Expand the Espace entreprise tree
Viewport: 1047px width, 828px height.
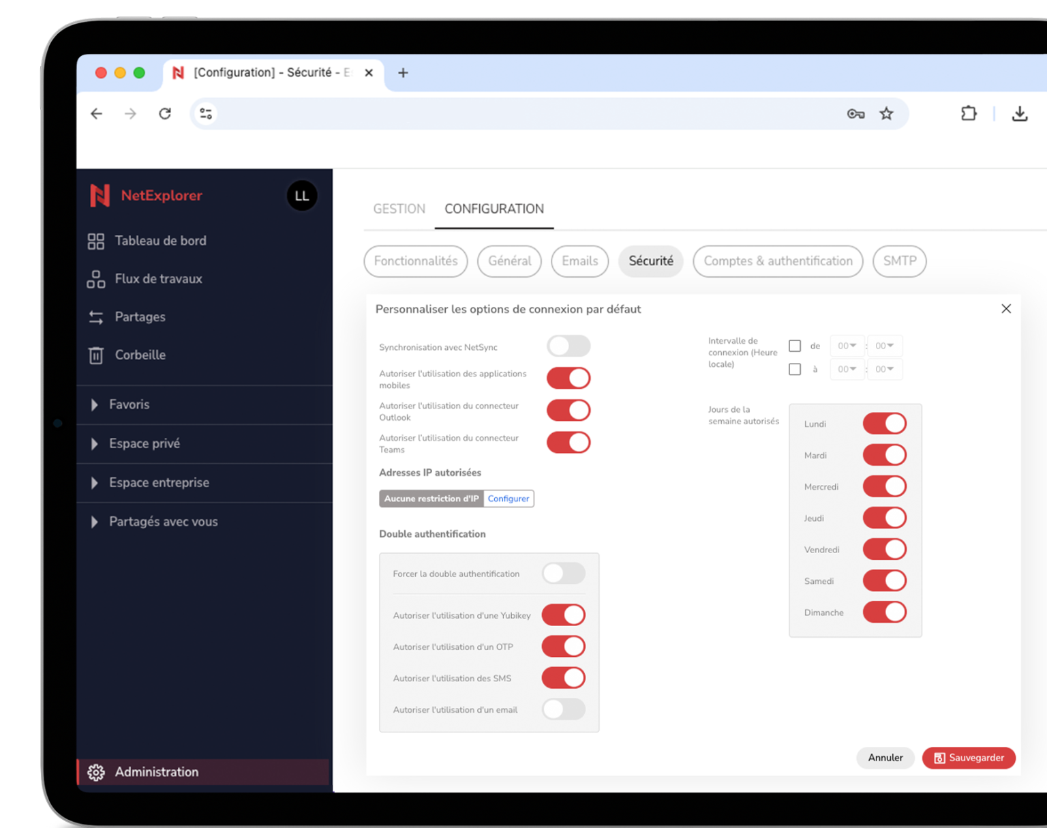click(x=95, y=483)
